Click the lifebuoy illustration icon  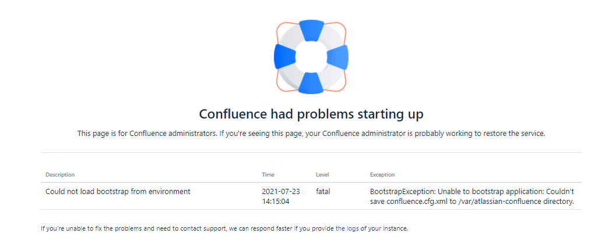tap(311, 57)
